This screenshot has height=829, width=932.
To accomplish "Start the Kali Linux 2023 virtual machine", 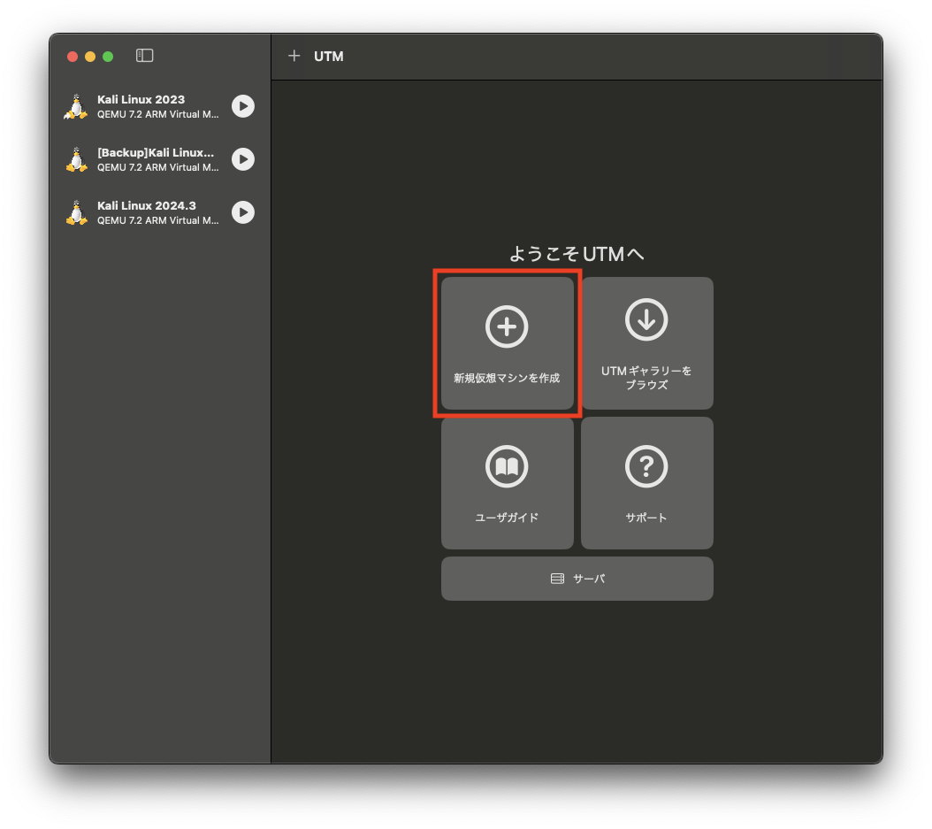I will pos(242,106).
